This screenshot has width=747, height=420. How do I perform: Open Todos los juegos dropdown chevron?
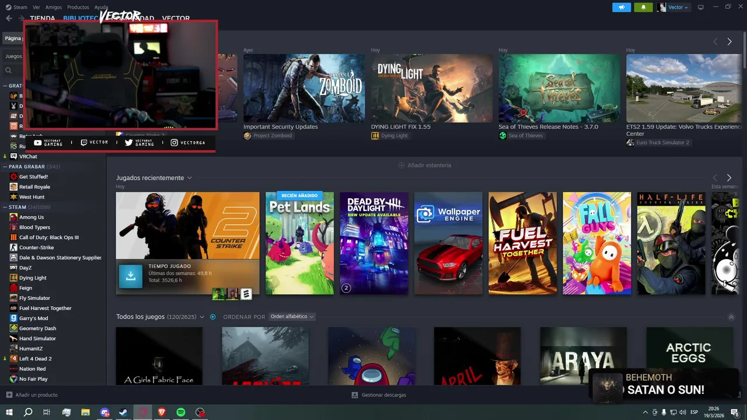click(202, 317)
